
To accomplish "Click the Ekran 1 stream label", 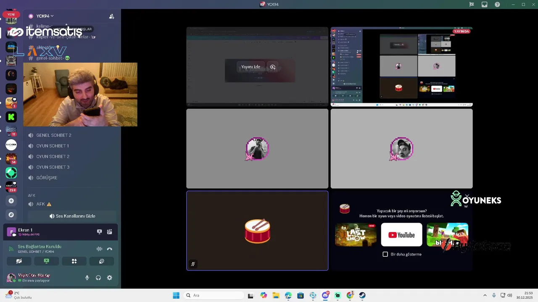I will point(25,230).
